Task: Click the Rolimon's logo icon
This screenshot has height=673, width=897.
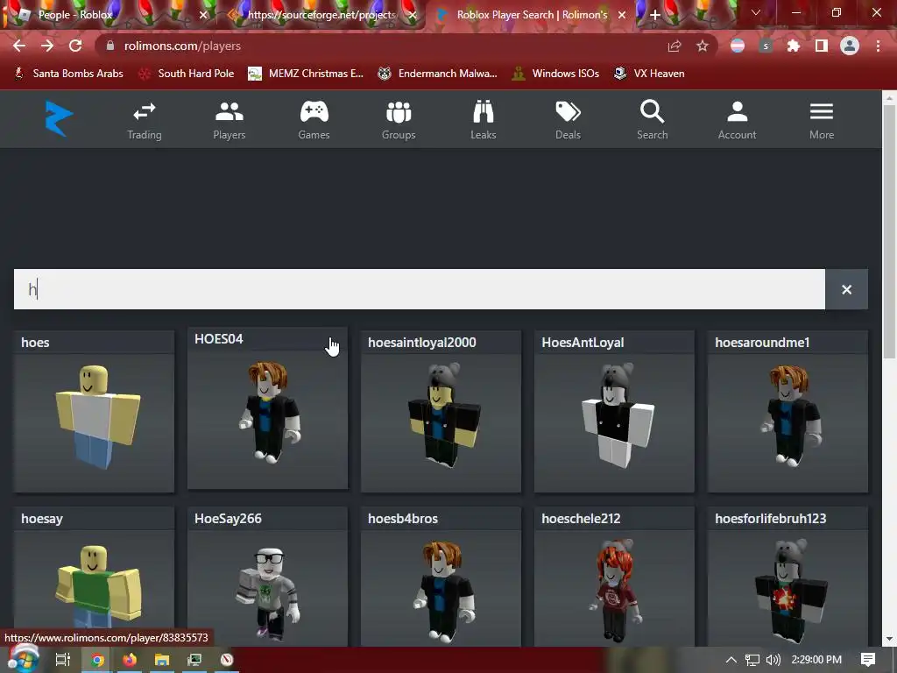Action: tap(59, 118)
